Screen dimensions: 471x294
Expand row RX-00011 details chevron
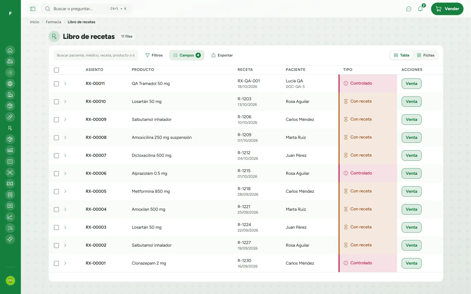pyautogui.click(x=65, y=83)
